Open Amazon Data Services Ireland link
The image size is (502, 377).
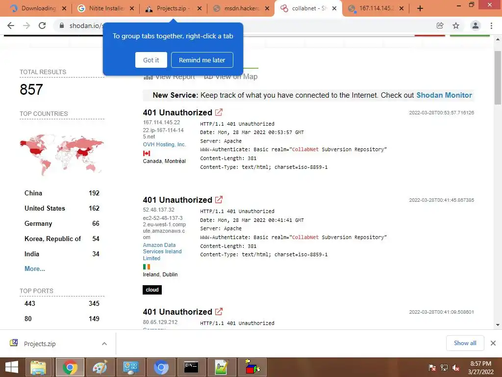click(162, 252)
